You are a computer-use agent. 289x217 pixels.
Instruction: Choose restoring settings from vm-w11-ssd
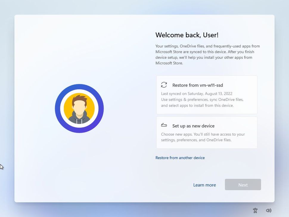click(207, 94)
